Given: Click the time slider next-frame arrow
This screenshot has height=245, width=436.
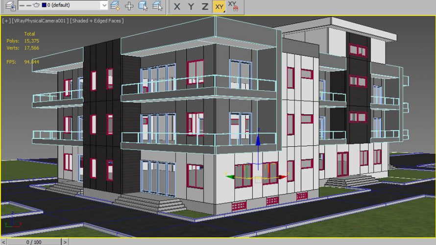Looking at the screenshot, I should coord(65,242).
